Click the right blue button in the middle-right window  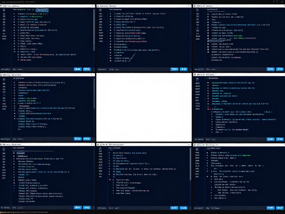(x=280, y=139)
